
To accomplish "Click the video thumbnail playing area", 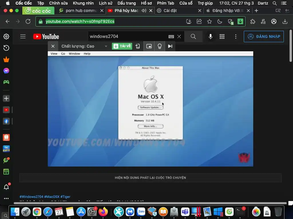I will point(151,109).
